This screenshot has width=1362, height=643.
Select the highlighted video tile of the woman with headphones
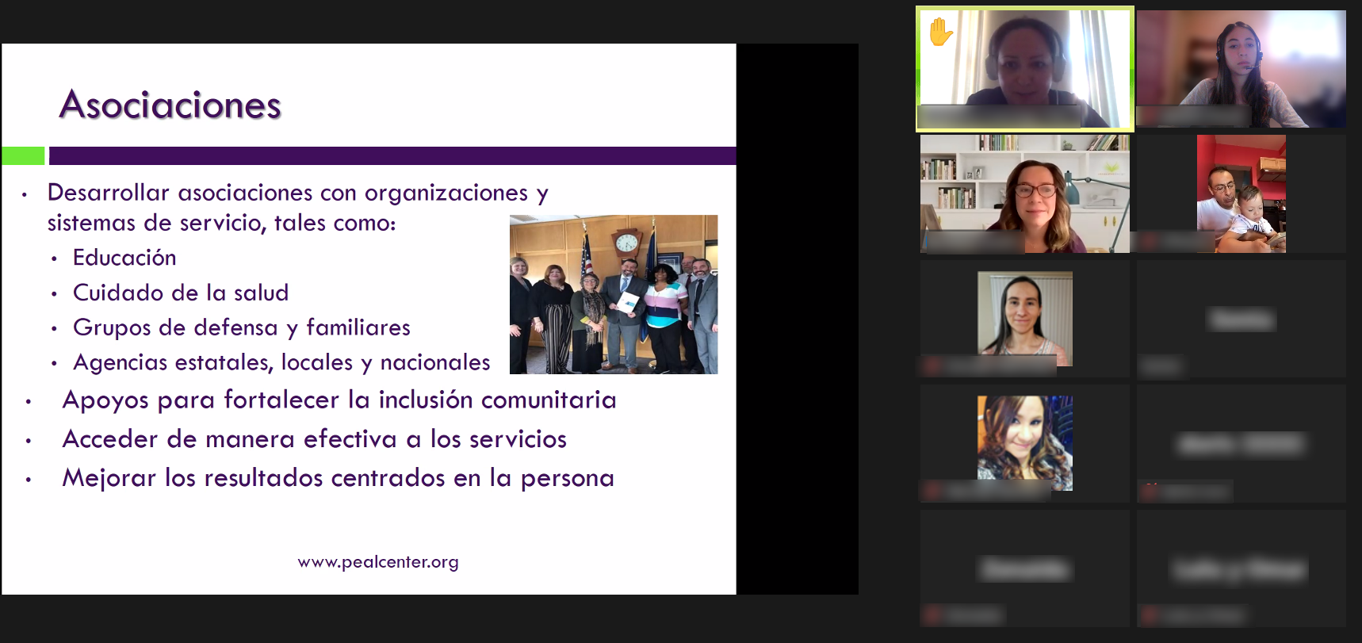(x=1025, y=68)
